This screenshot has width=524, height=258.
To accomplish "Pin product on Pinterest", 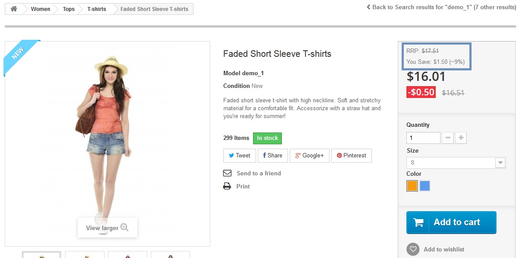I will pos(351,156).
